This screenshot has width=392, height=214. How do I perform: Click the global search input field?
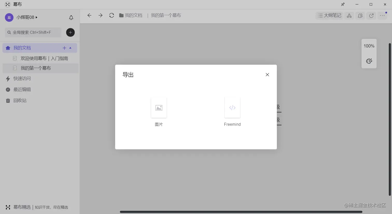(32, 32)
